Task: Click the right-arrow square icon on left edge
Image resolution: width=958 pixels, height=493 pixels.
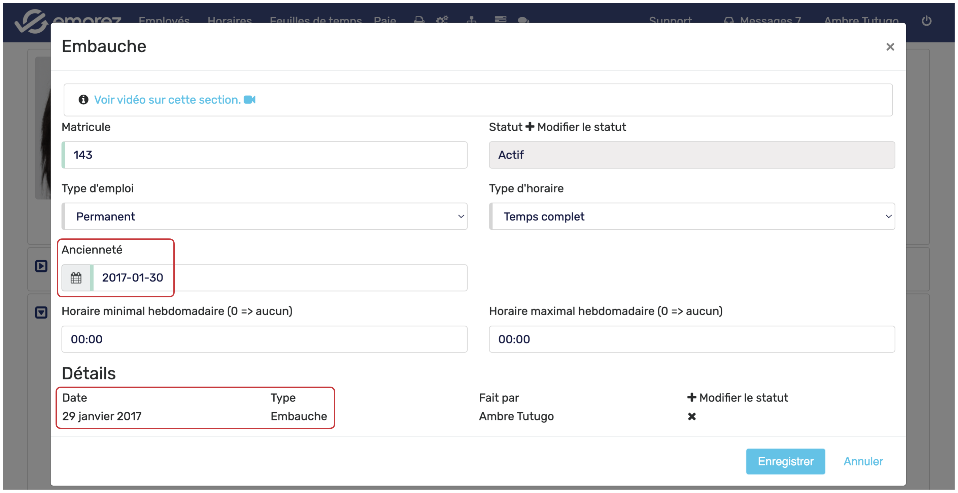Action: 41,266
